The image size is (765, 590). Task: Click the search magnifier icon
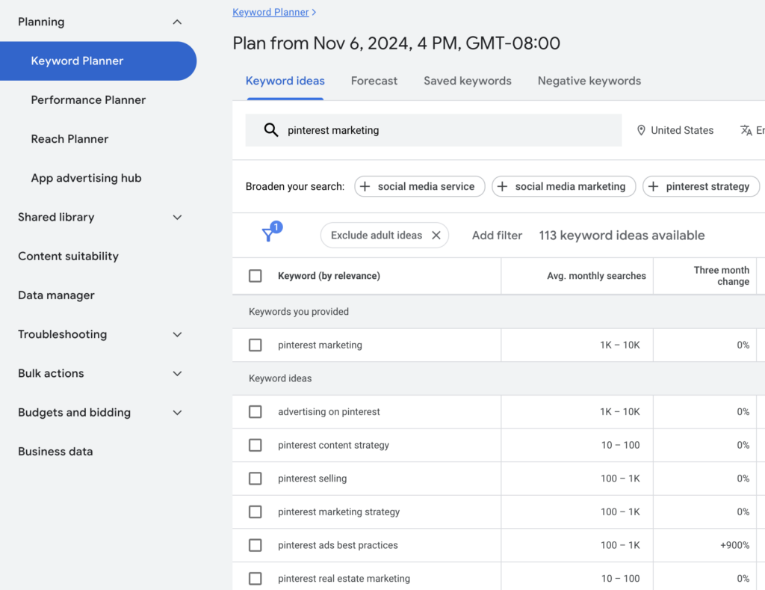[270, 130]
